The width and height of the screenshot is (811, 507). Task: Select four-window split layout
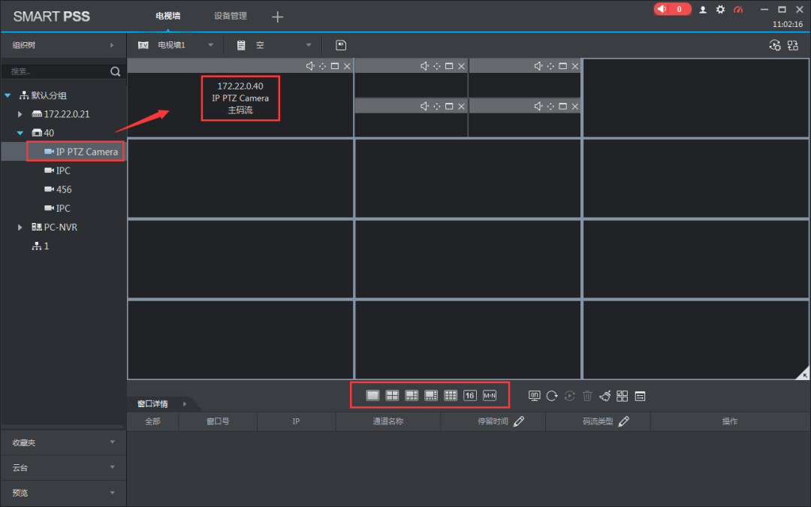(x=392, y=396)
